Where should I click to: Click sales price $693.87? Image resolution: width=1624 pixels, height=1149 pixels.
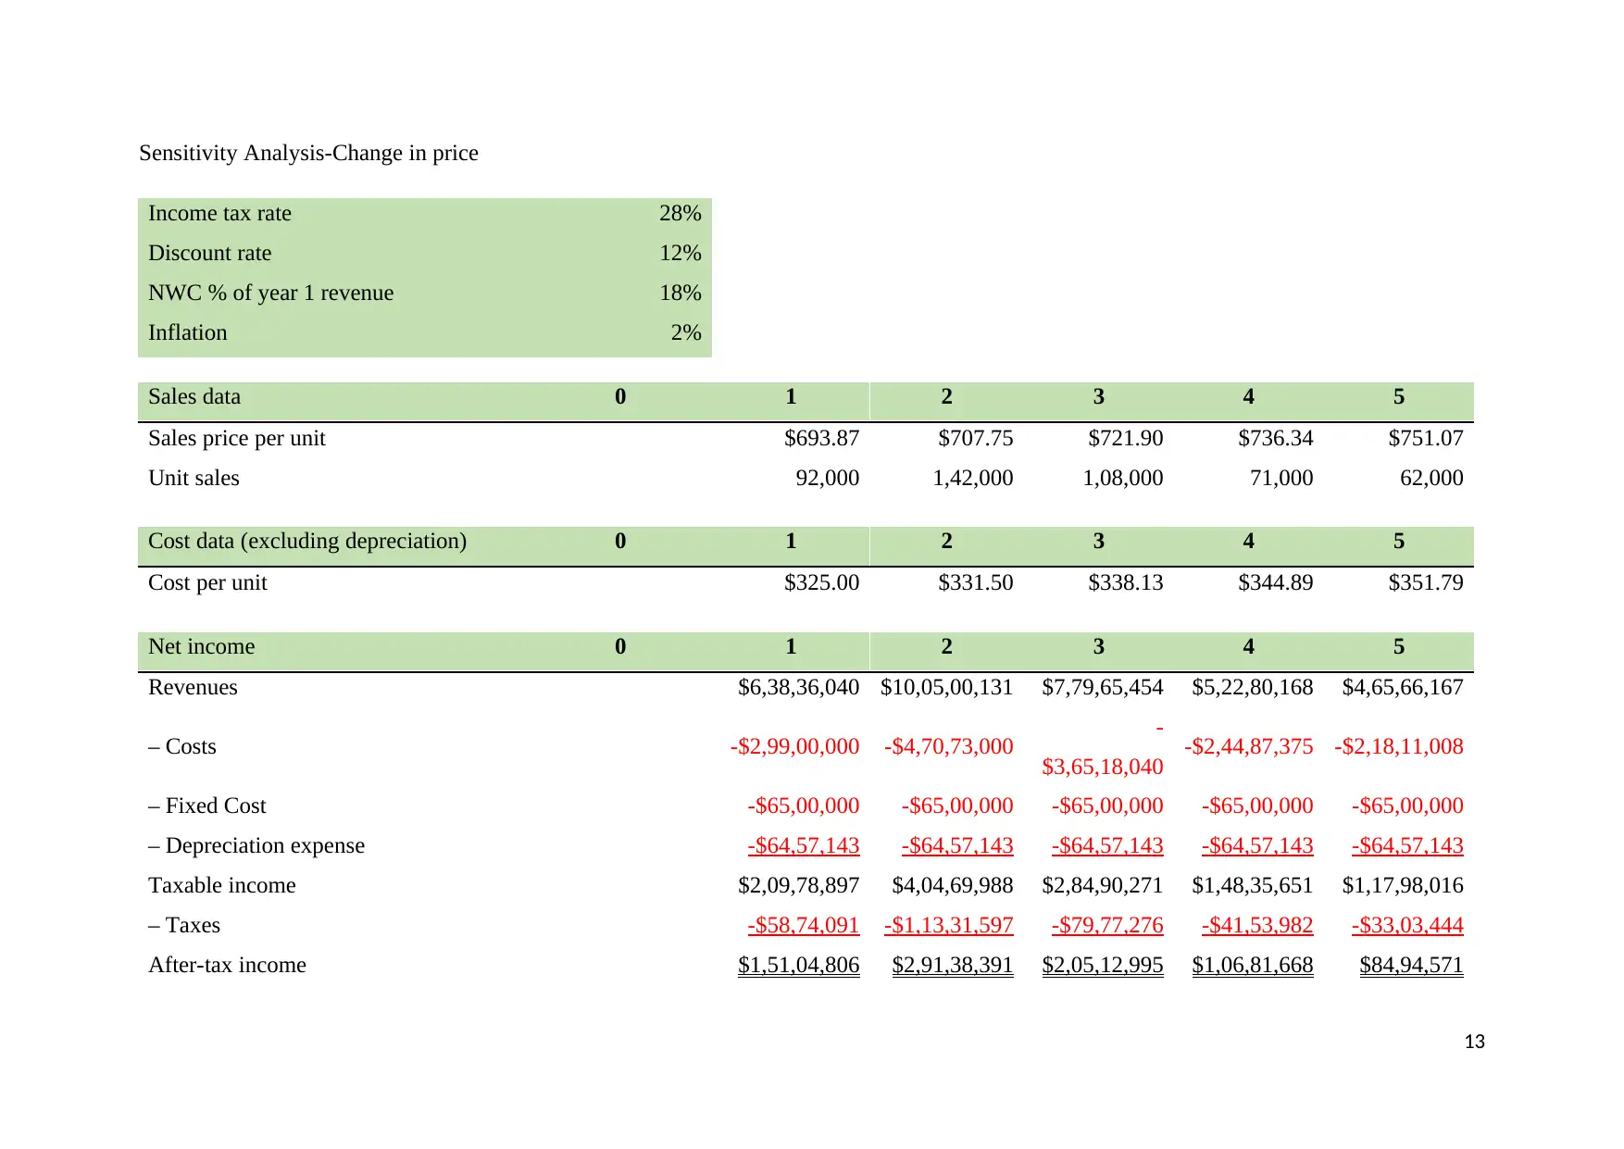[x=821, y=438]
